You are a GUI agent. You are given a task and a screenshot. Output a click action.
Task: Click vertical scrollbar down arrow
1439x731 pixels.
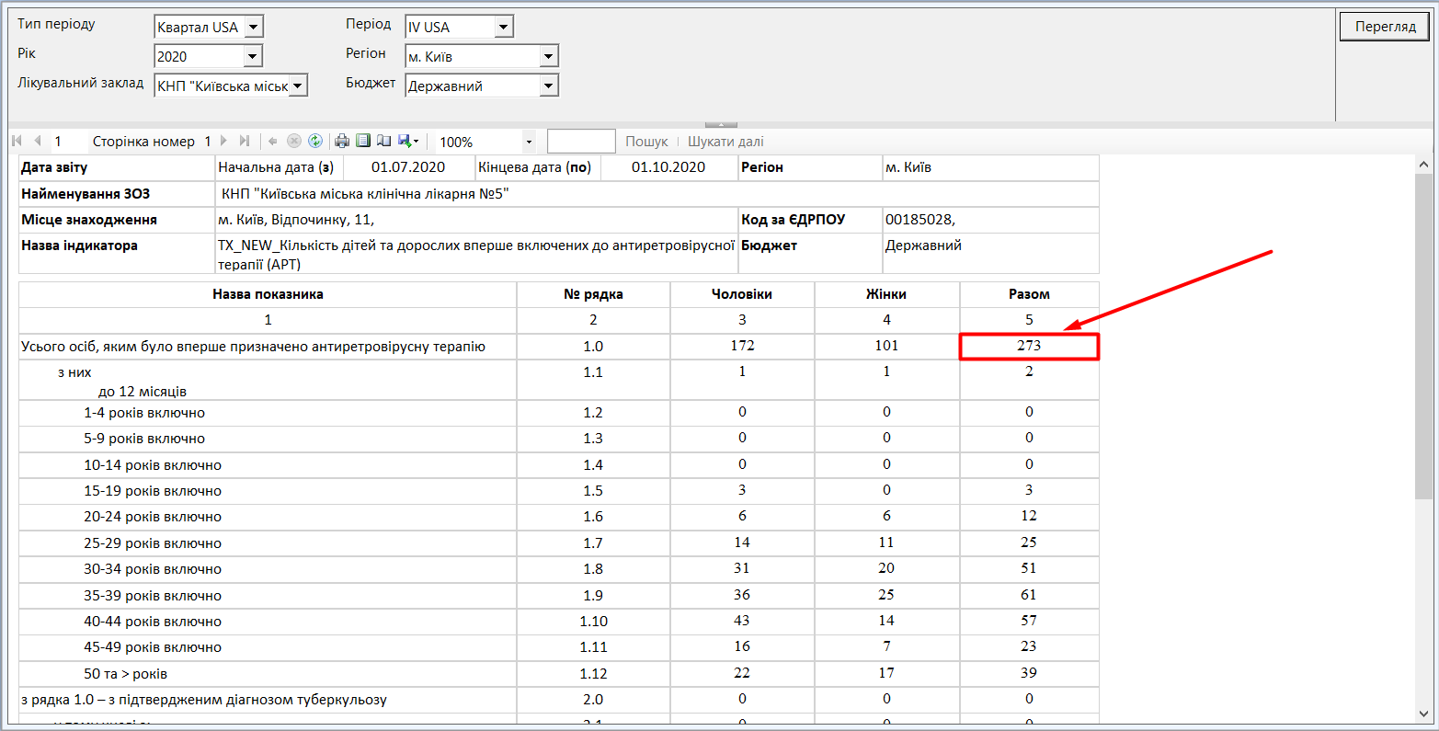[x=1424, y=714]
